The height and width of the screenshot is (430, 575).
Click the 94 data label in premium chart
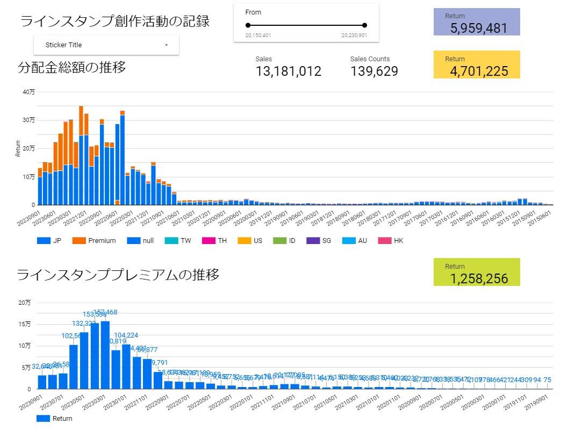pos(537,380)
